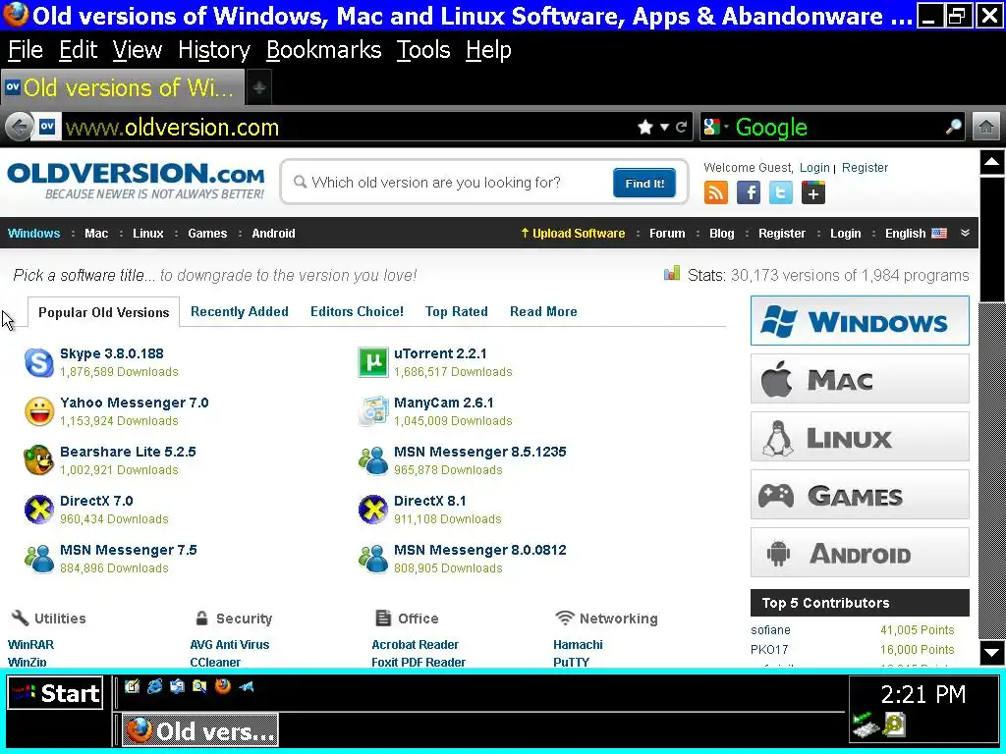Open the View menu
The width and height of the screenshot is (1006, 754).
tap(138, 50)
